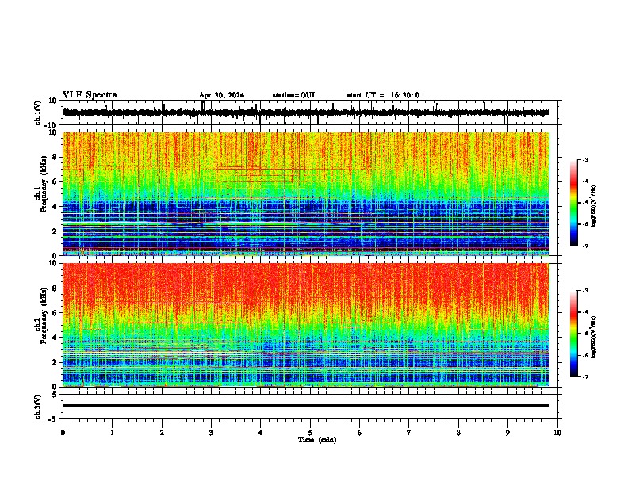The height and width of the screenshot is (485, 628).
Task: Click the ch.3(V) axis label
Action: click(38, 407)
